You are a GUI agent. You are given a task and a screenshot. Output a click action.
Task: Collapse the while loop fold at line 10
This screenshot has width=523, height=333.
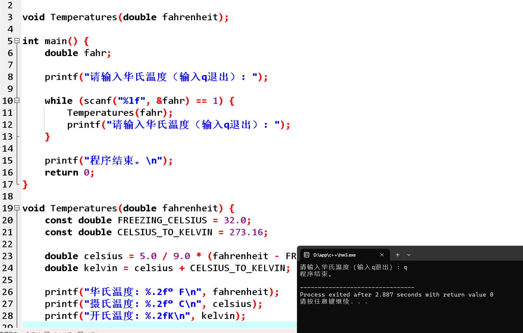[16, 101]
